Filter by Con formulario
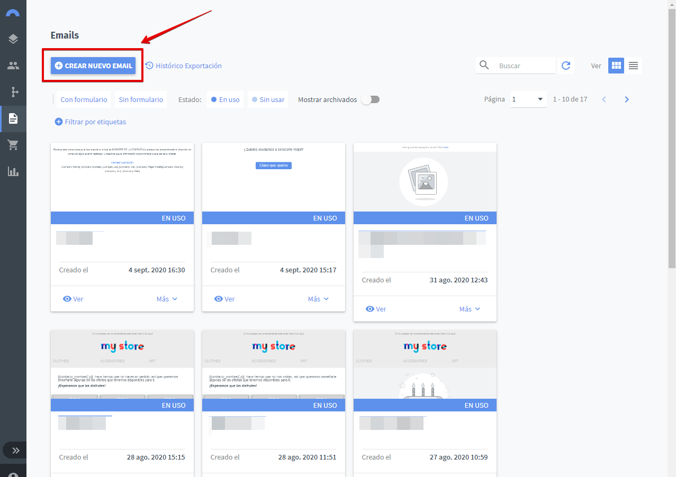This screenshot has height=477, width=676. (x=85, y=99)
